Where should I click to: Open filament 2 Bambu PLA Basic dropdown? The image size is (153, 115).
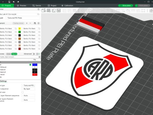(x=30, y=28)
